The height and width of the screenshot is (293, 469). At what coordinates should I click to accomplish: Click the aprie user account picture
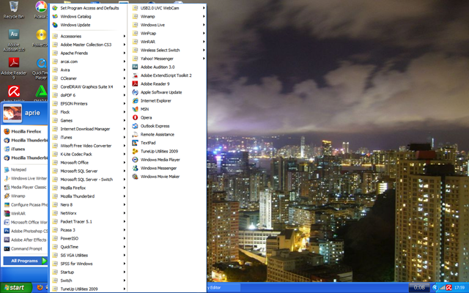tap(12, 114)
